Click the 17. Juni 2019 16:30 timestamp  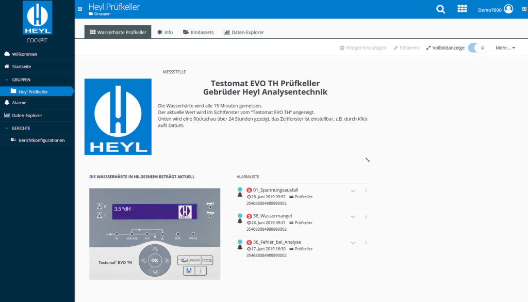click(x=268, y=249)
